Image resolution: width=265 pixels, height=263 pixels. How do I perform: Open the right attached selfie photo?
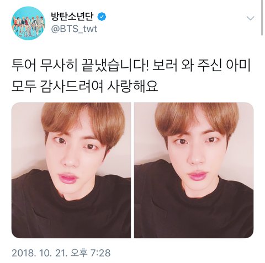(194, 170)
